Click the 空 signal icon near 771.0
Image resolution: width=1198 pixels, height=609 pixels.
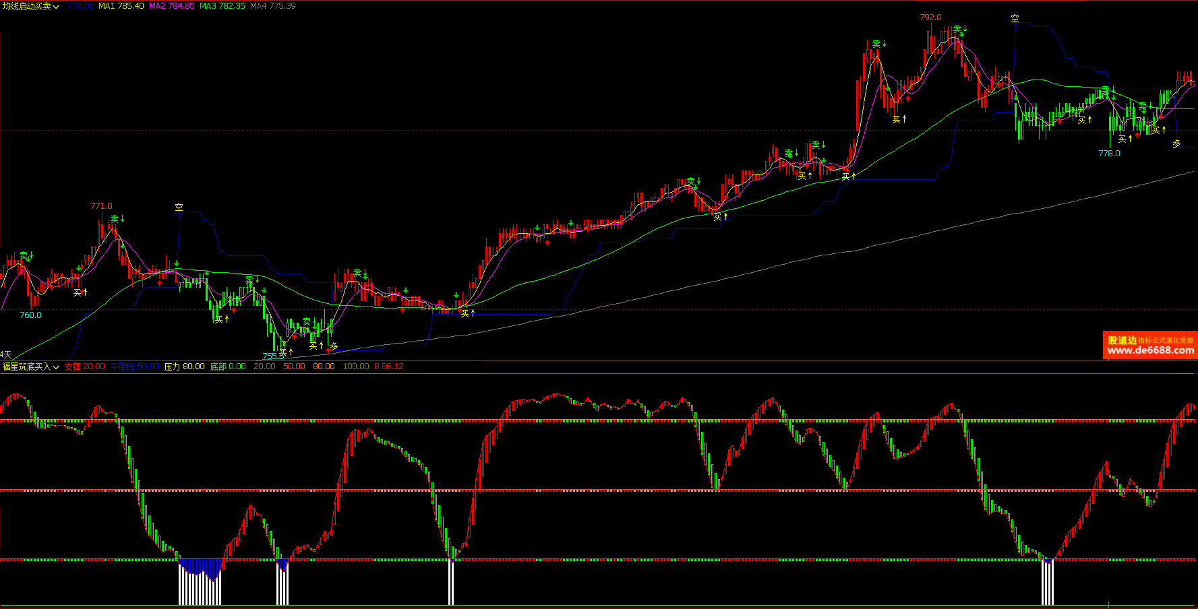click(179, 207)
